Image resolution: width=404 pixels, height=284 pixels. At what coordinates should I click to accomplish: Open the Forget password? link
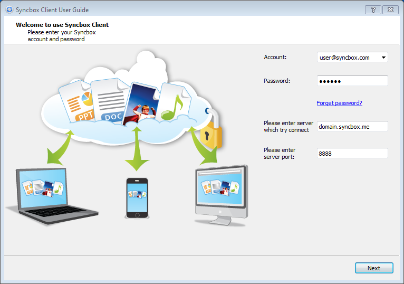339,103
